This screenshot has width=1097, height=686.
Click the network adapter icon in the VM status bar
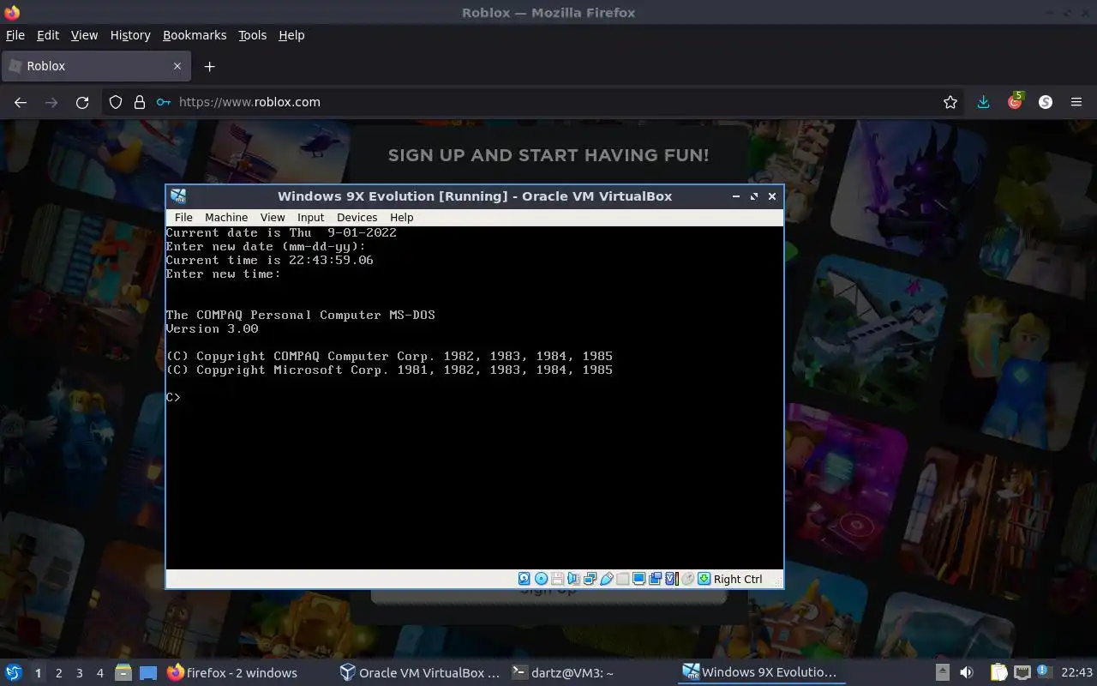point(590,579)
